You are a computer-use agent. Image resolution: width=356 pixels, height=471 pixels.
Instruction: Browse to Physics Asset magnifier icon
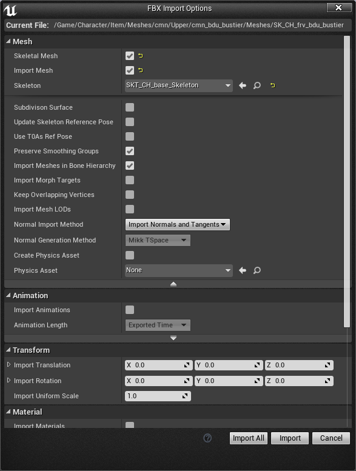click(x=257, y=270)
